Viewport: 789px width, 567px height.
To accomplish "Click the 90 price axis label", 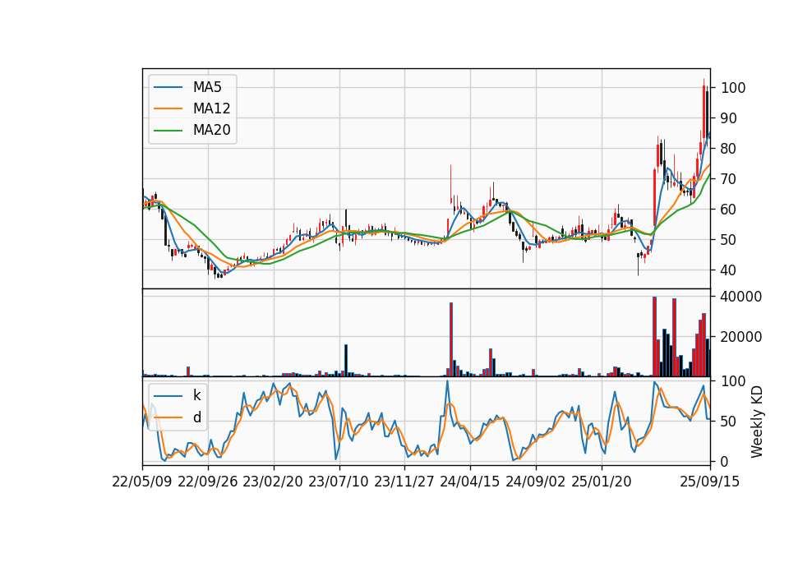I will 729,118.
